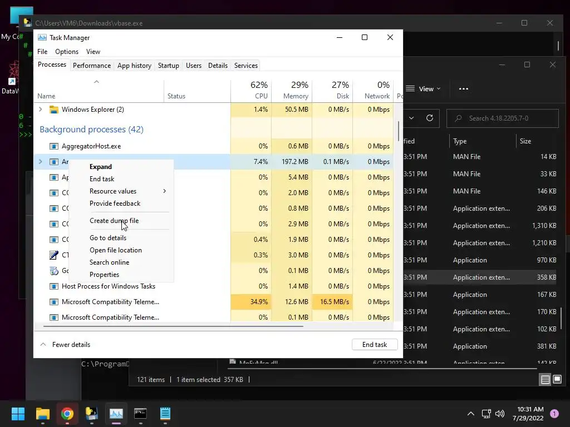
Task: Click icon of Telemetry process using 34.9% CPU
Action: pyautogui.click(x=54, y=302)
